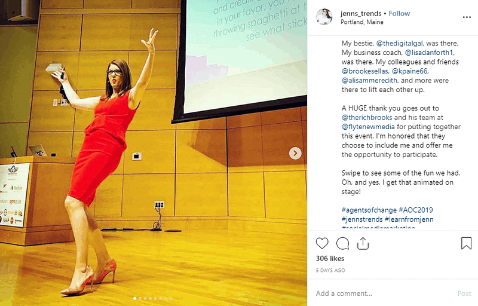Viewport: 478px width, 306px height.
Task: Open the #agentsofchange hashtag
Action: [369, 210]
